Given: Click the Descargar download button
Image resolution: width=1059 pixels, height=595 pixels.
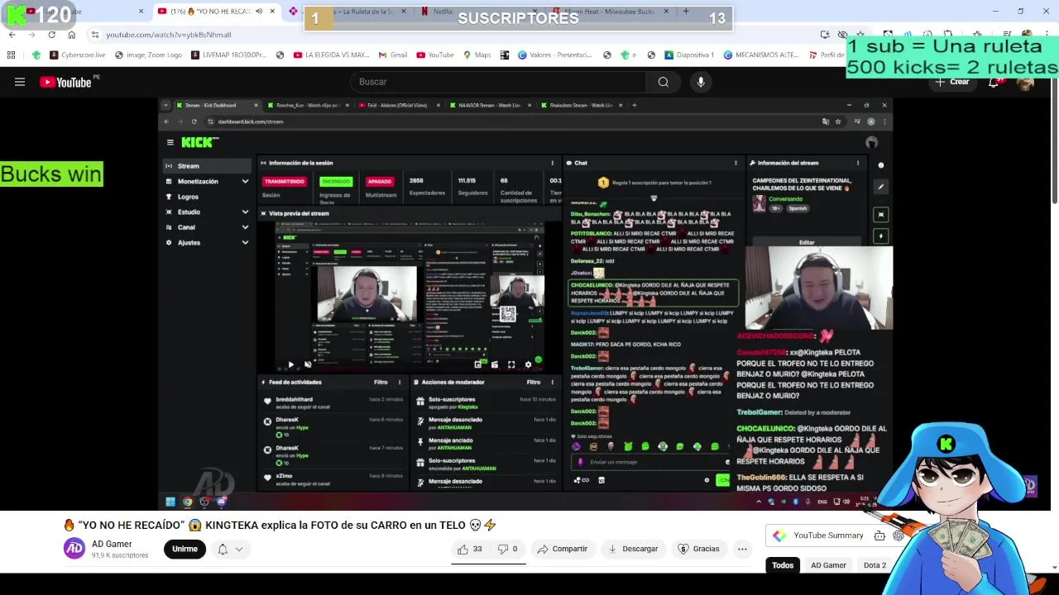Looking at the screenshot, I should click(633, 549).
